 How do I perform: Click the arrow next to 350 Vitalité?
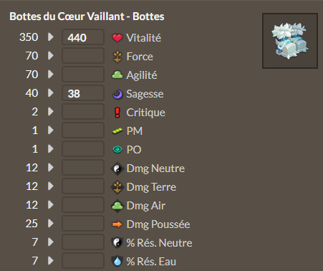point(51,37)
